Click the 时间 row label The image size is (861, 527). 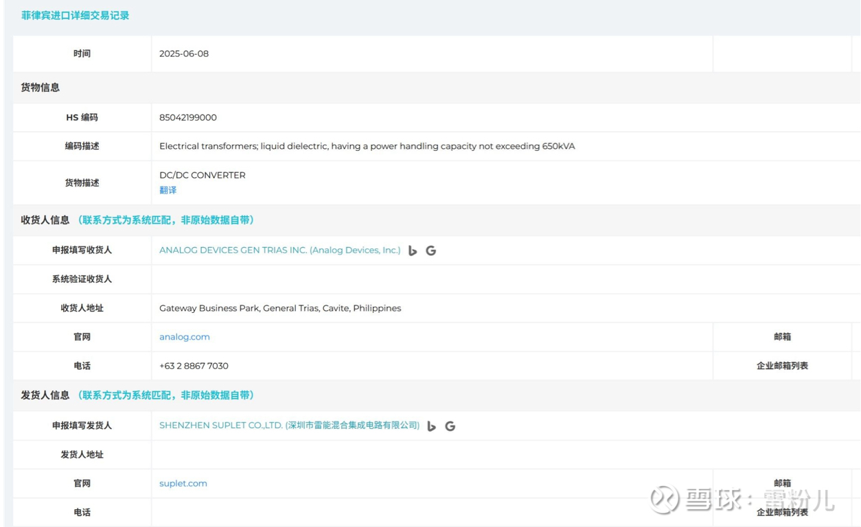(x=82, y=54)
